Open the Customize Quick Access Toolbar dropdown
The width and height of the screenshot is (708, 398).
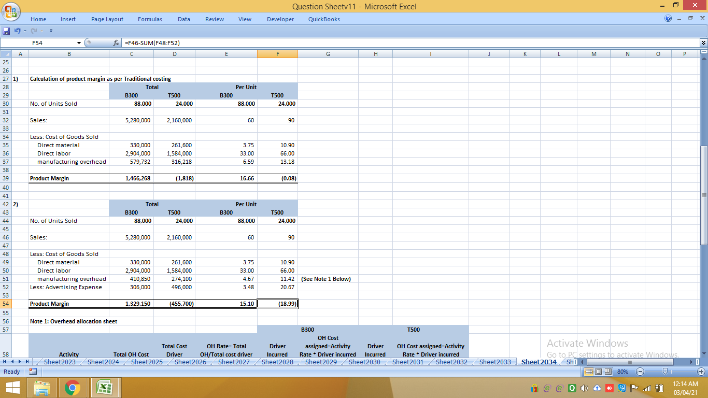click(x=51, y=31)
